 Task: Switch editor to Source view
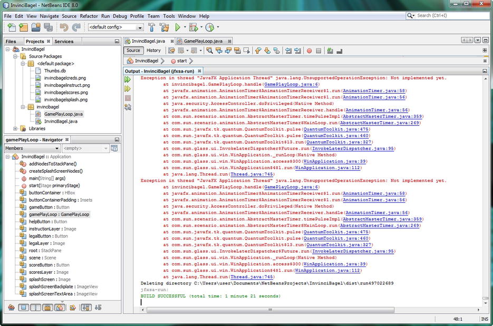(133, 50)
